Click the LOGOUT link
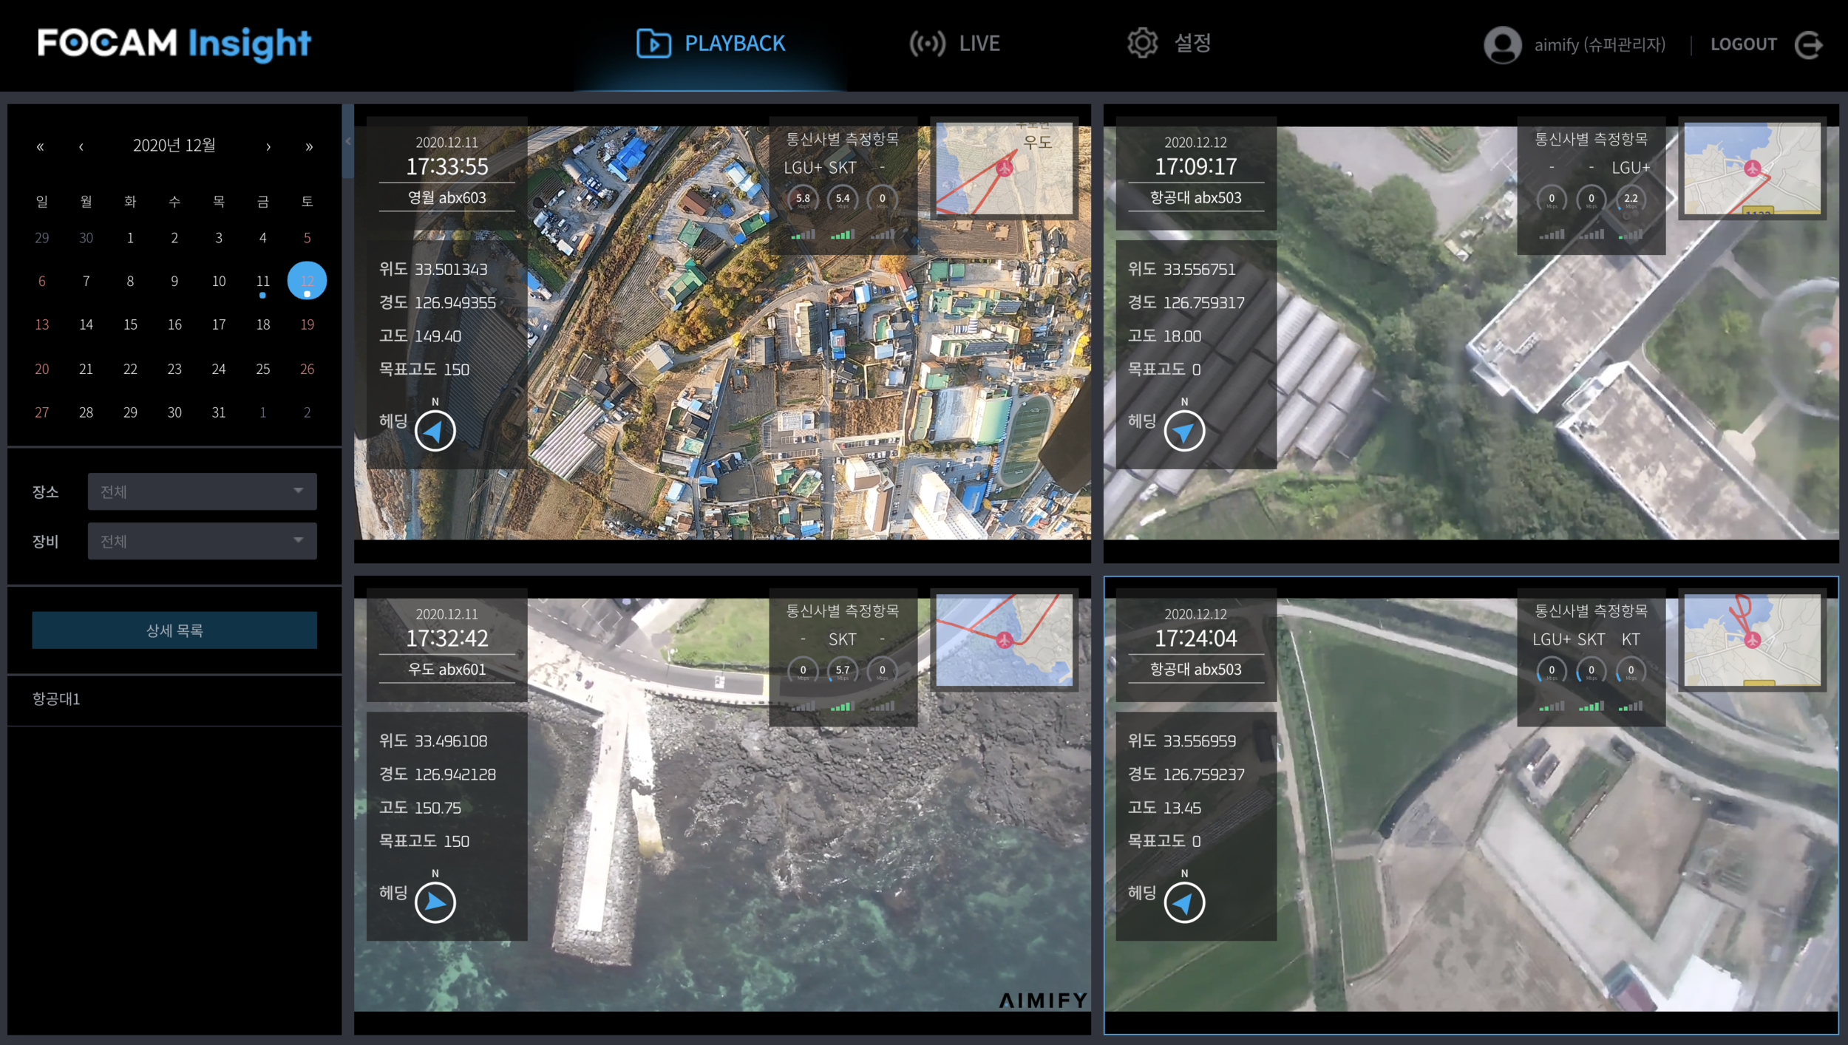The width and height of the screenshot is (1848, 1045). point(1744,44)
